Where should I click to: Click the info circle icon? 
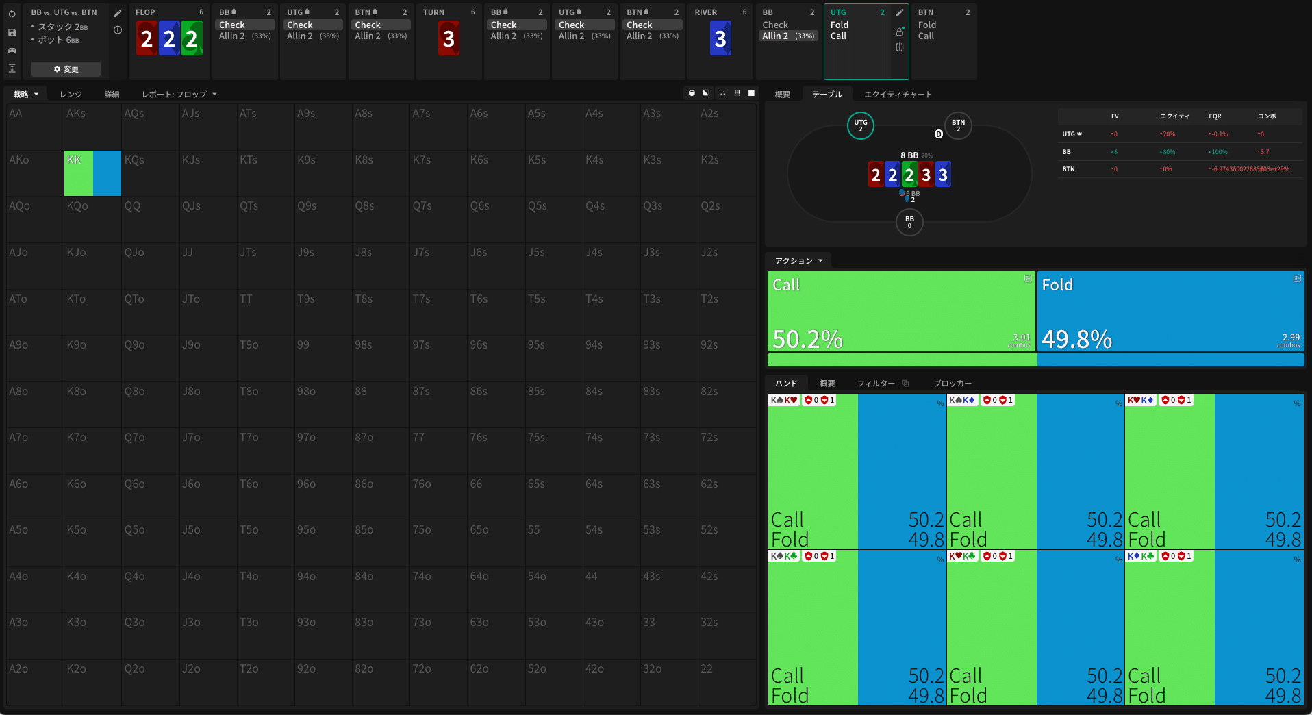pyautogui.click(x=118, y=30)
